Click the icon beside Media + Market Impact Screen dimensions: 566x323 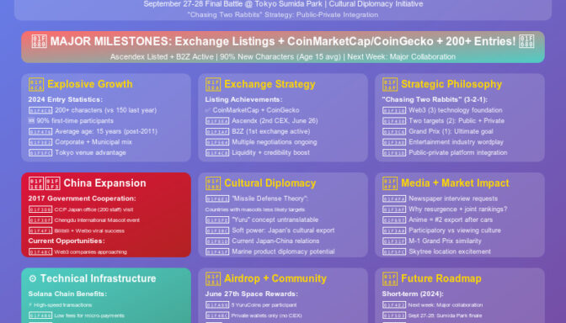click(x=390, y=183)
